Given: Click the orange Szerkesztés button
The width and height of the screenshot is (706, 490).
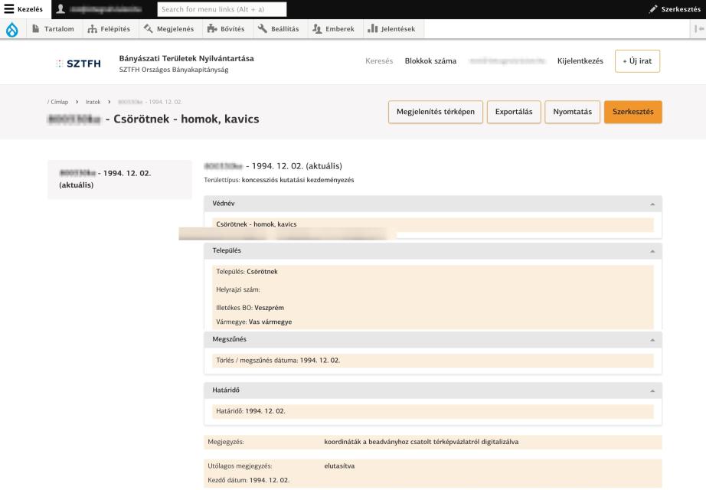Looking at the screenshot, I should (632, 112).
